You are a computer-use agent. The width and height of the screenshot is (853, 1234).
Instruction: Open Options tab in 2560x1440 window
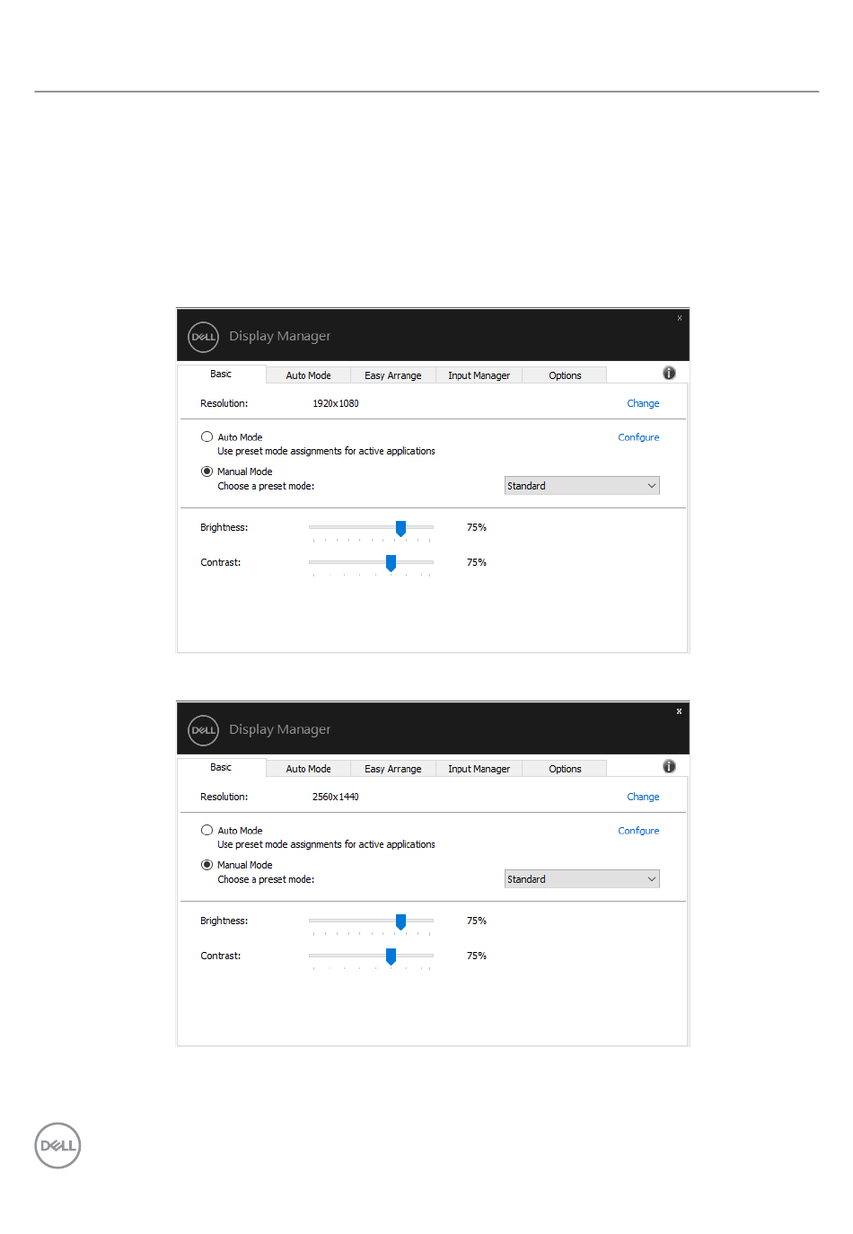(x=565, y=769)
